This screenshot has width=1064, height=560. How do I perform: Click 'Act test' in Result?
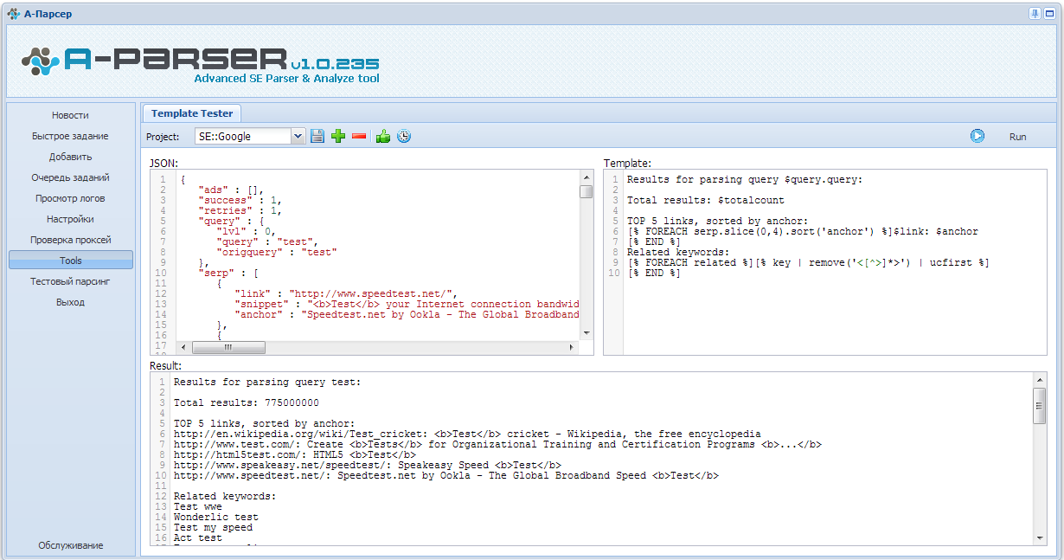(197, 538)
